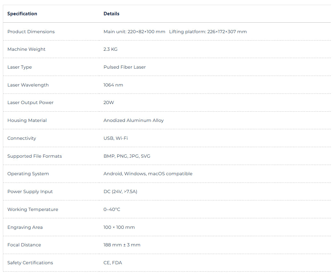Click the Connectivity row label
This screenshot has width=335, height=277.
[x=22, y=138]
